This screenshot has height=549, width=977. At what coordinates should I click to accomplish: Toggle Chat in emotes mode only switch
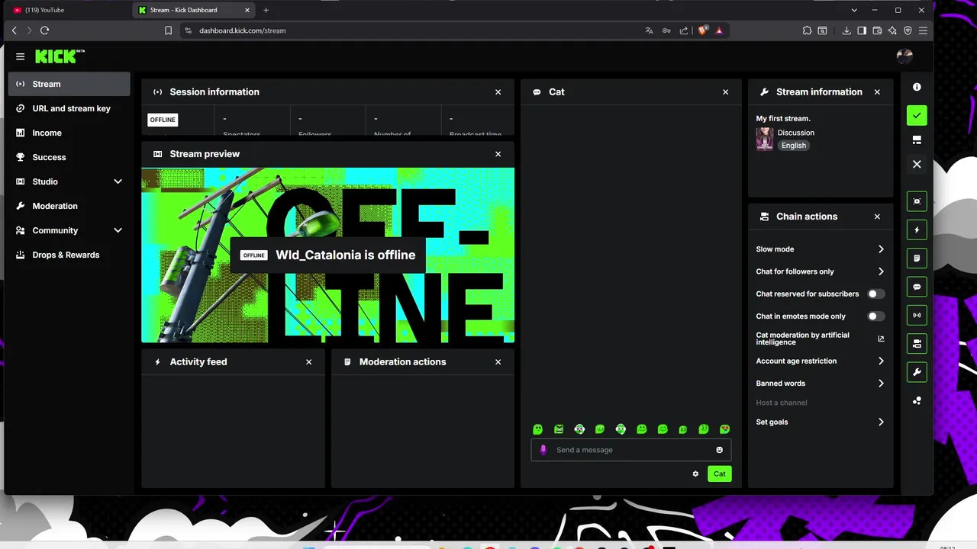pyautogui.click(x=875, y=316)
